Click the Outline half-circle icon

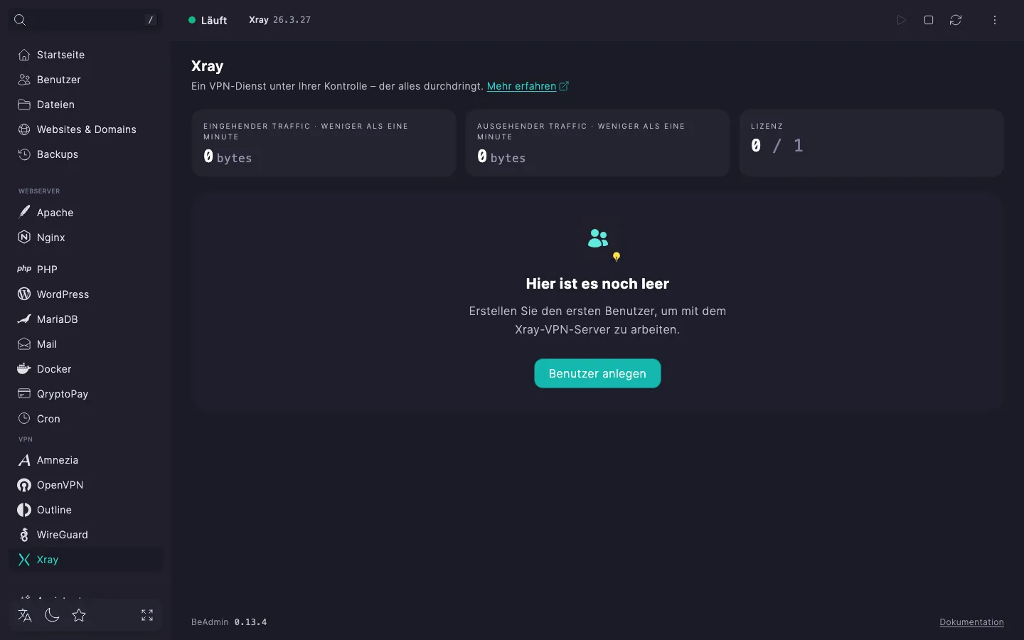(24, 510)
